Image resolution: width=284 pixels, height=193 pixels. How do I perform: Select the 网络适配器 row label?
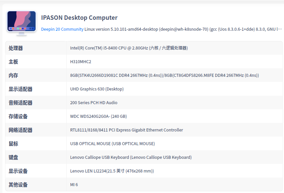(21, 130)
